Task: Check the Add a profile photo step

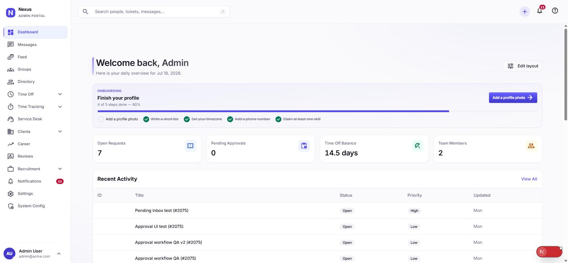Action: coord(101,119)
